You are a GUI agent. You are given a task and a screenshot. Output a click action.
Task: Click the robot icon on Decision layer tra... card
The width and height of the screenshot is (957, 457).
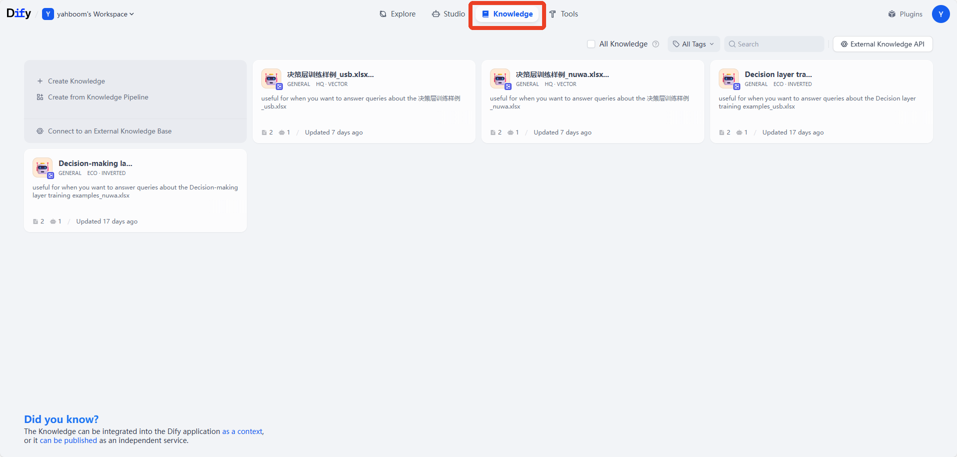(x=729, y=78)
